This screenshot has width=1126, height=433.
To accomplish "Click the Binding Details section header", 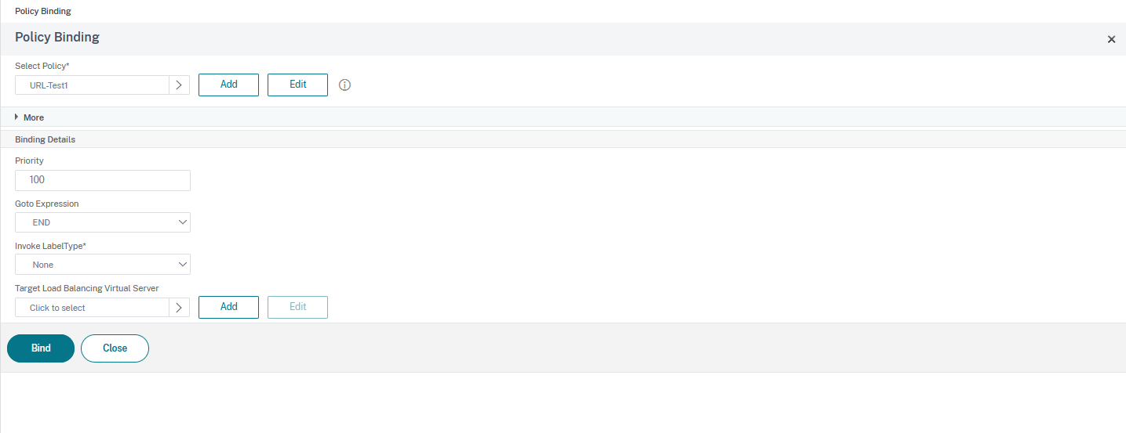I will (46, 139).
